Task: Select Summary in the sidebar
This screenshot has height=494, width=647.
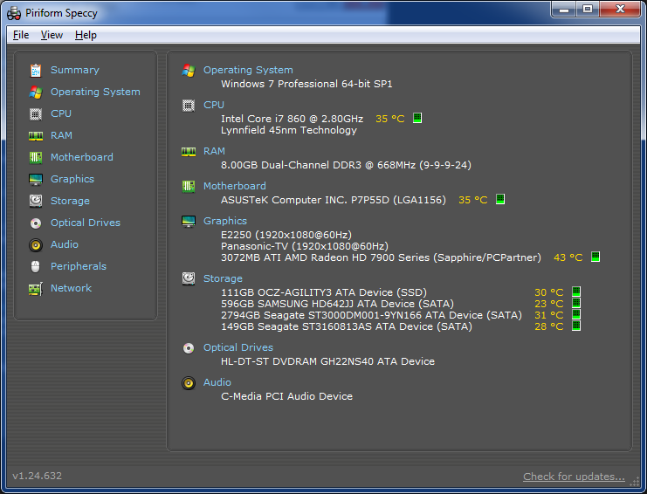Action: coord(75,70)
